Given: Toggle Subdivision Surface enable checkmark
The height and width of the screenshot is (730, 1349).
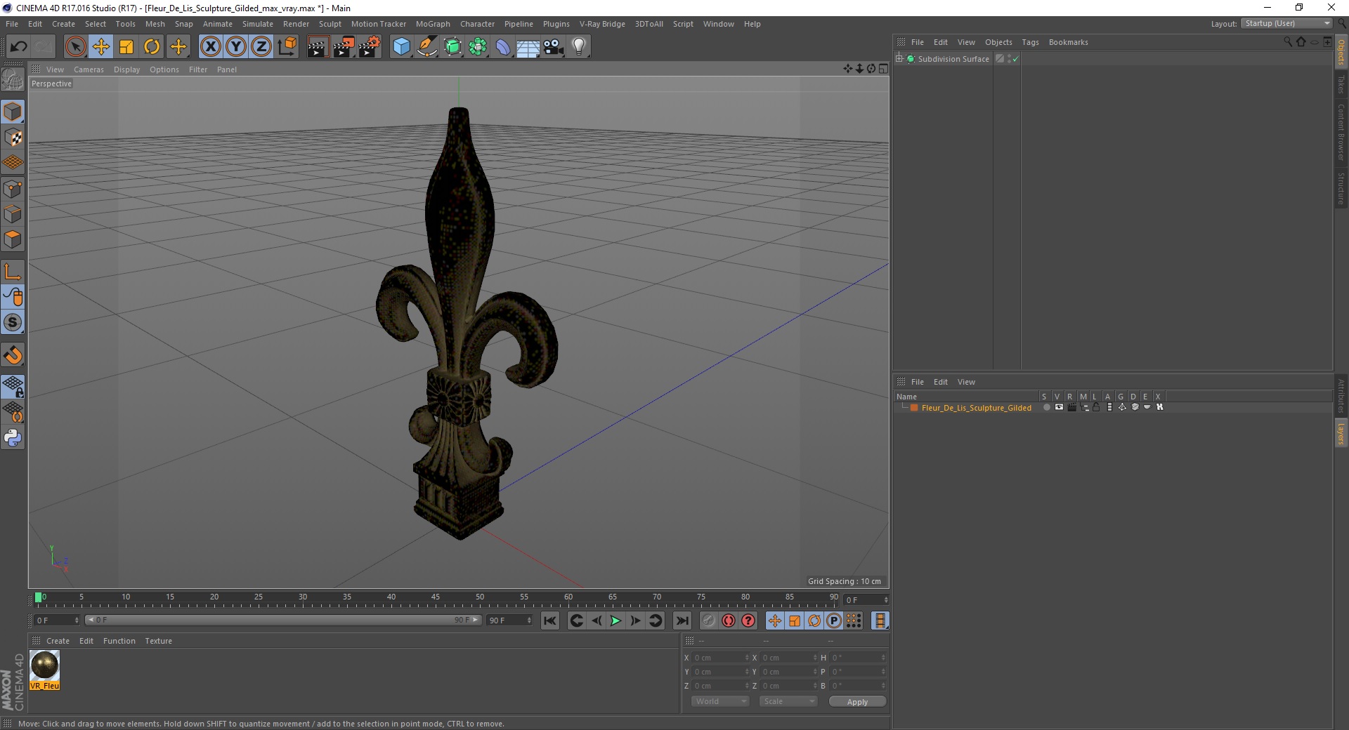Looking at the screenshot, I should 1015,59.
